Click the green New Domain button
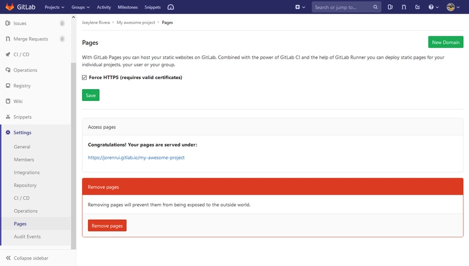 pos(446,42)
